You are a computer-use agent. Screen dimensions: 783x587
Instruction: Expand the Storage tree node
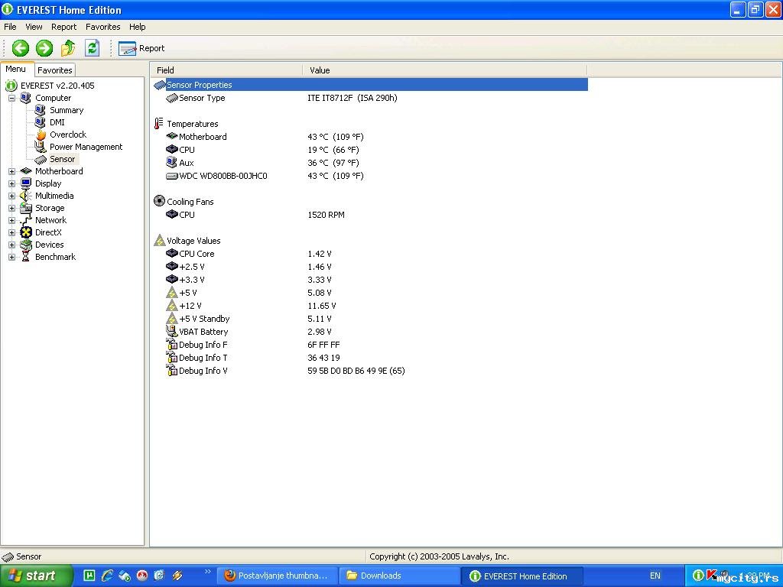tap(12, 208)
